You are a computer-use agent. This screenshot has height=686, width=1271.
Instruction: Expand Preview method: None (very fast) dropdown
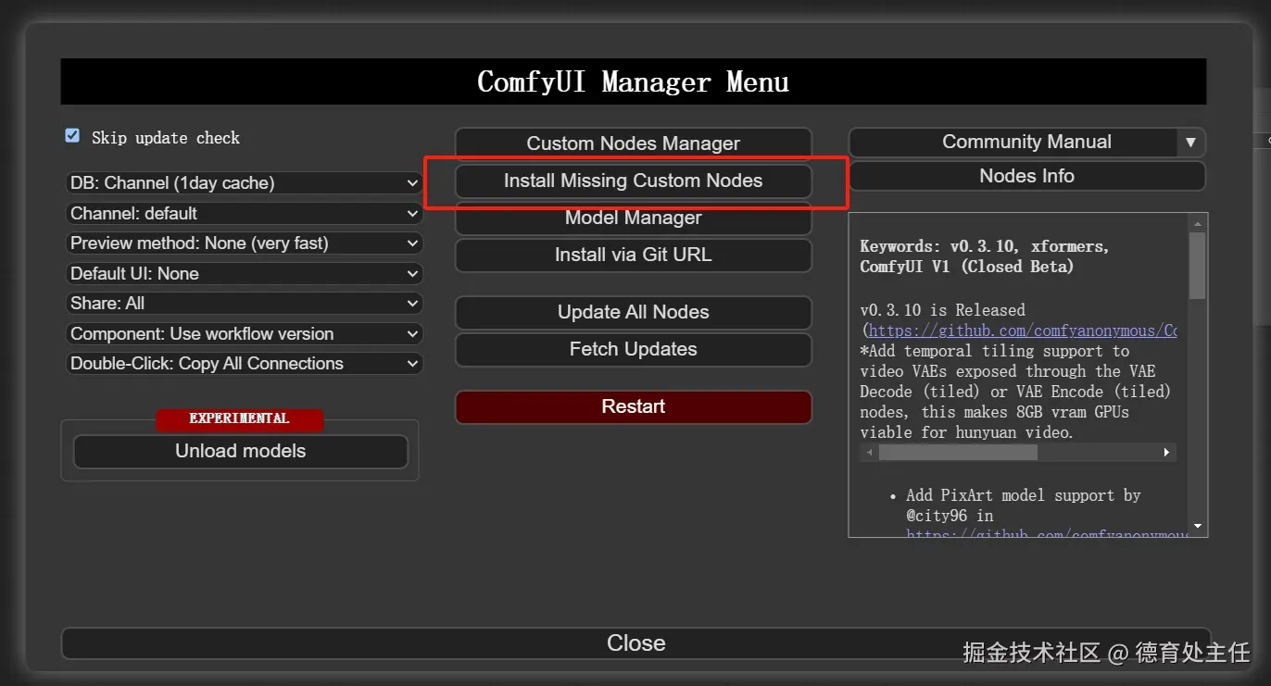click(245, 243)
